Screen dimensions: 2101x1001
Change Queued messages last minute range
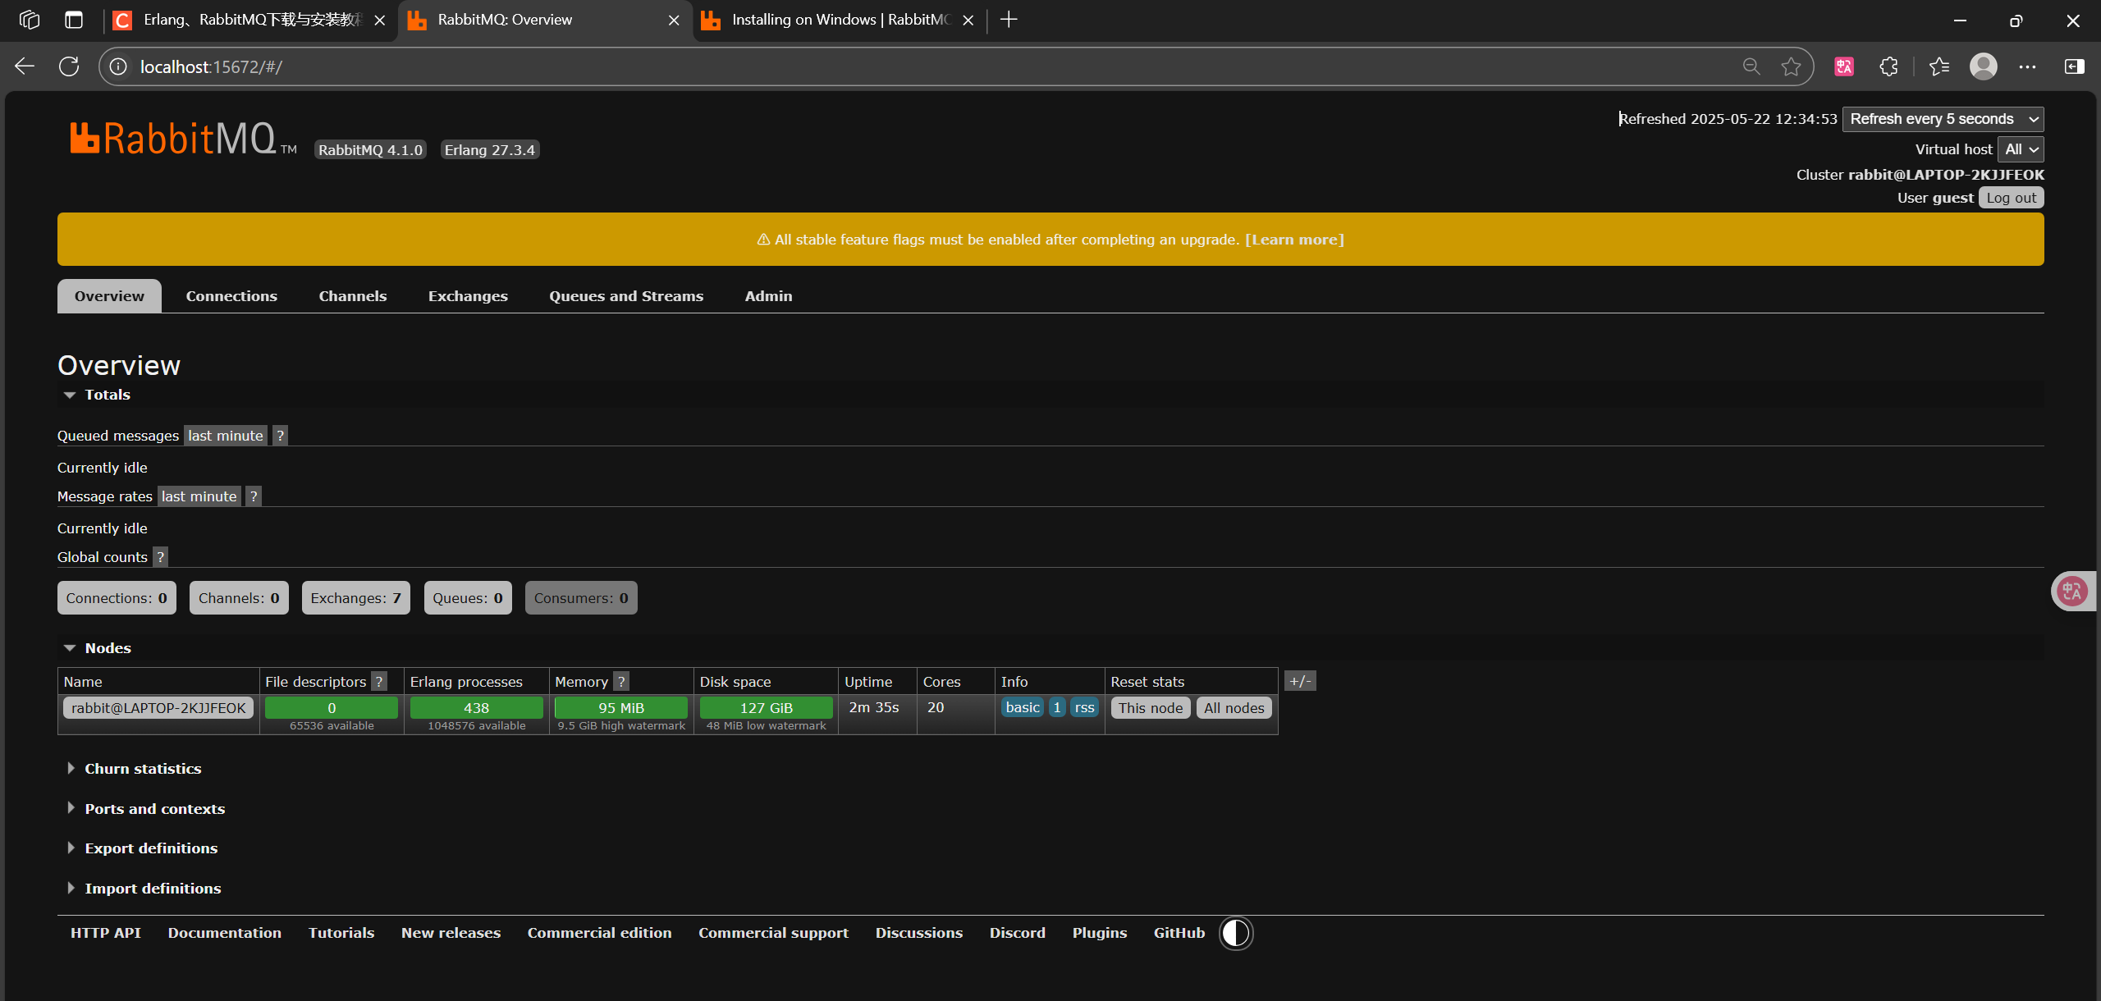coord(226,436)
